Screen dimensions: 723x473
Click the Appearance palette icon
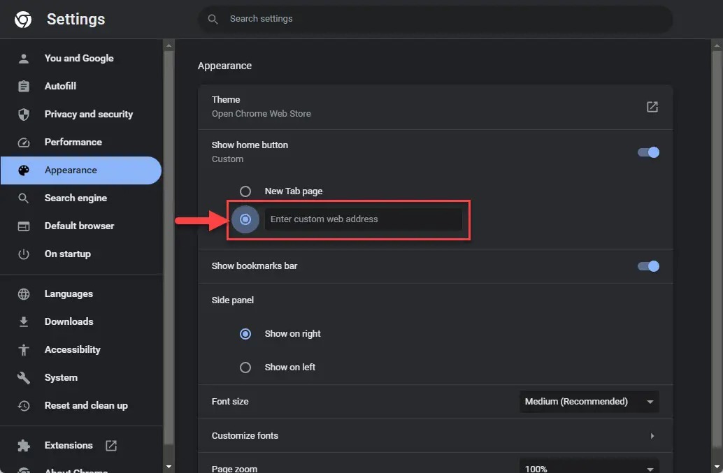24,170
